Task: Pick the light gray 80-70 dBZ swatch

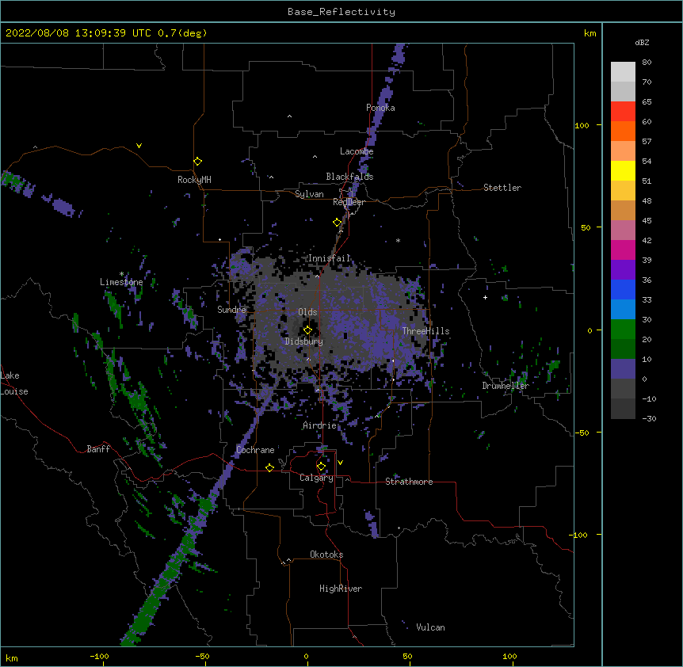Action: pos(623,72)
